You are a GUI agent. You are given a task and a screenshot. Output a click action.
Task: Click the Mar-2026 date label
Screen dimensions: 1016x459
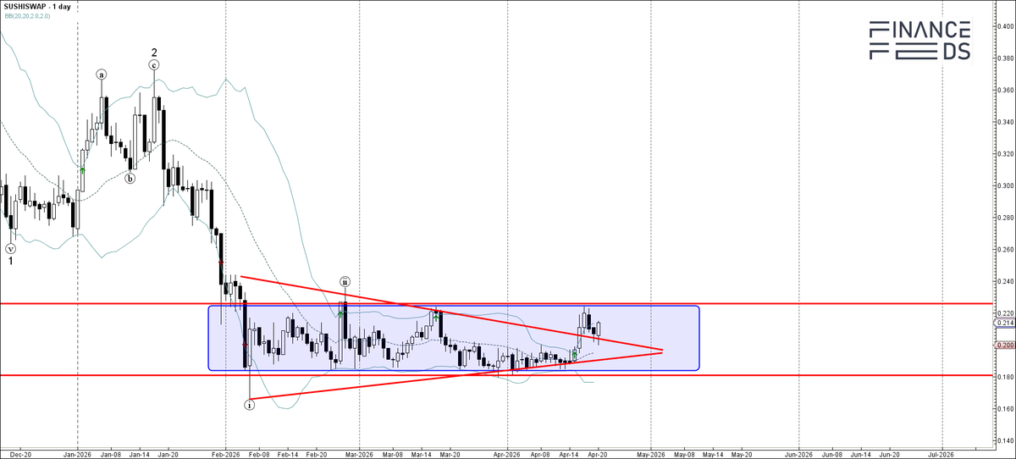pyautogui.click(x=359, y=454)
